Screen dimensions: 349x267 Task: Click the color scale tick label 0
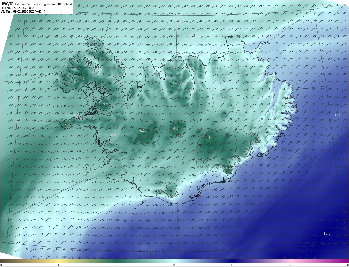1,265
